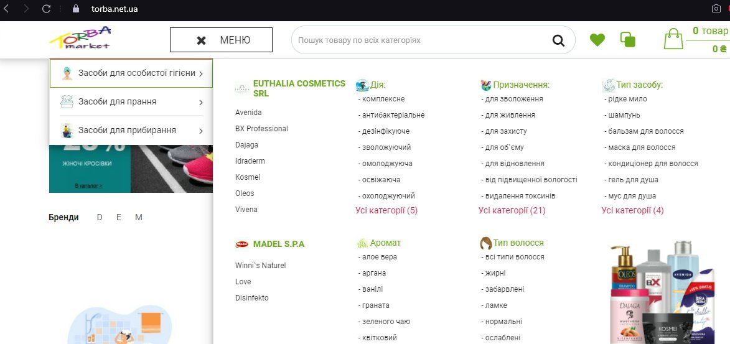Screen dimensions: 730x344
Task: Select жирні hair type
Action: click(494, 273)
